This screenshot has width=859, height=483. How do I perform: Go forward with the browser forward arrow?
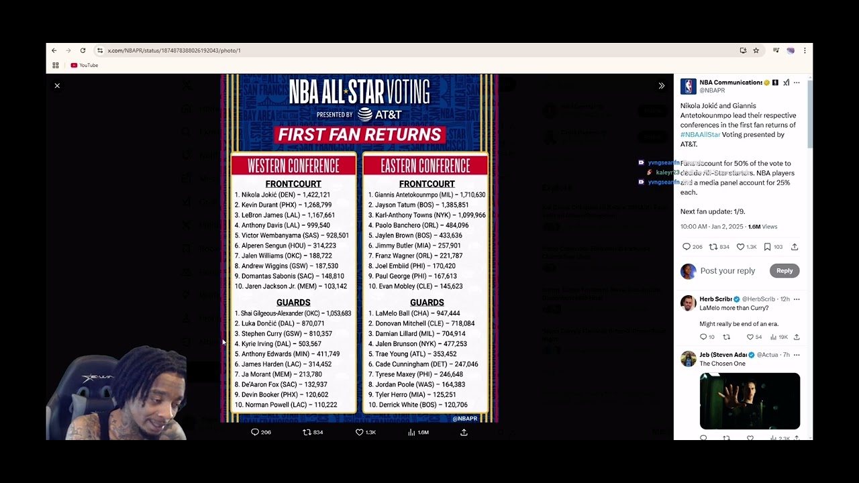click(68, 50)
